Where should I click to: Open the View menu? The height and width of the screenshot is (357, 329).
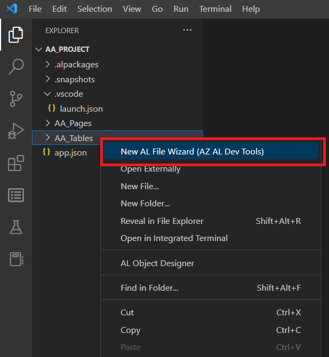[x=132, y=9]
